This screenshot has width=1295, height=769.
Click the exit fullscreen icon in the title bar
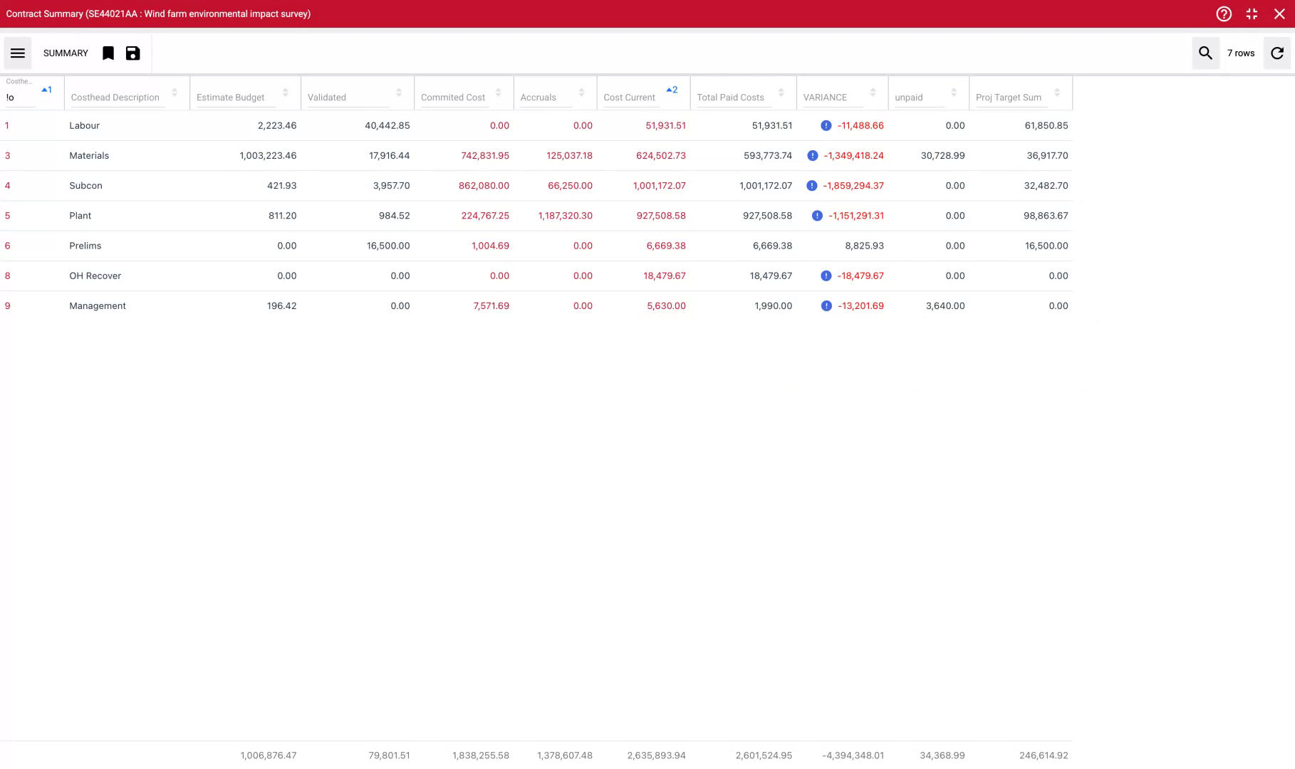tap(1252, 14)
